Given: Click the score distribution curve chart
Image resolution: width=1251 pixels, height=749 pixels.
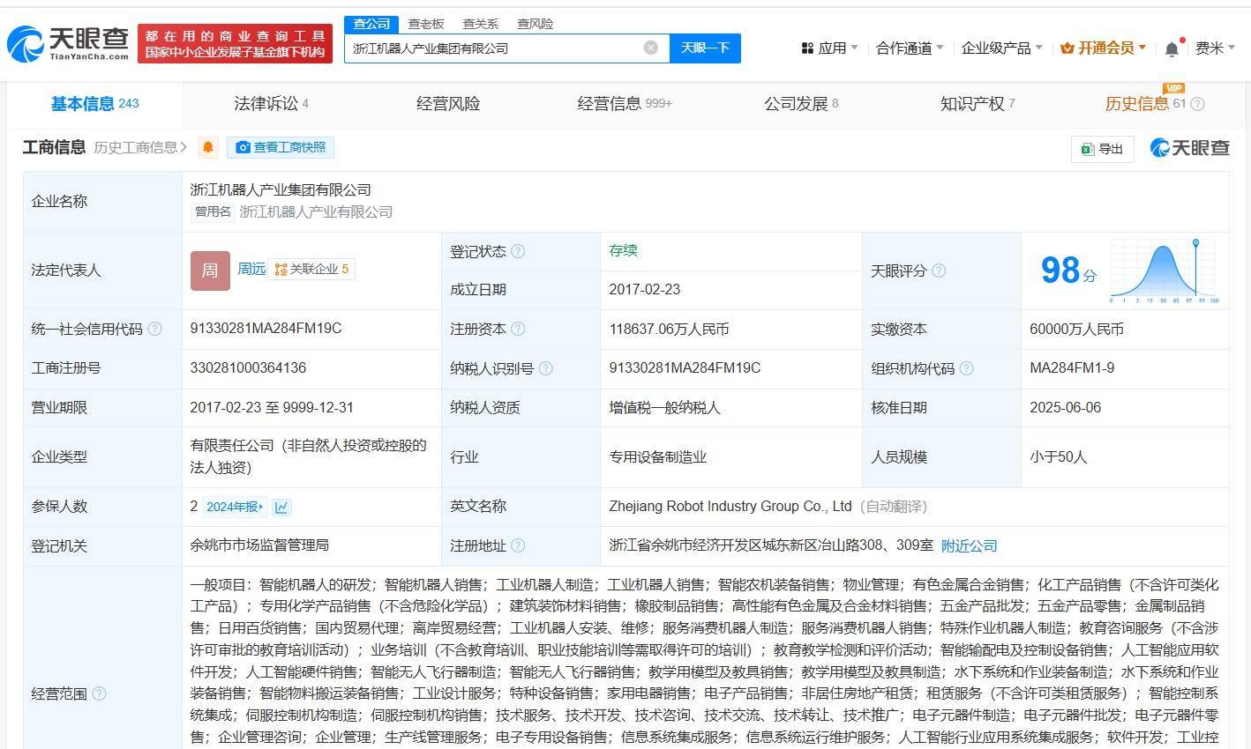Looking at the screenshot, I should pos(1165,271).
